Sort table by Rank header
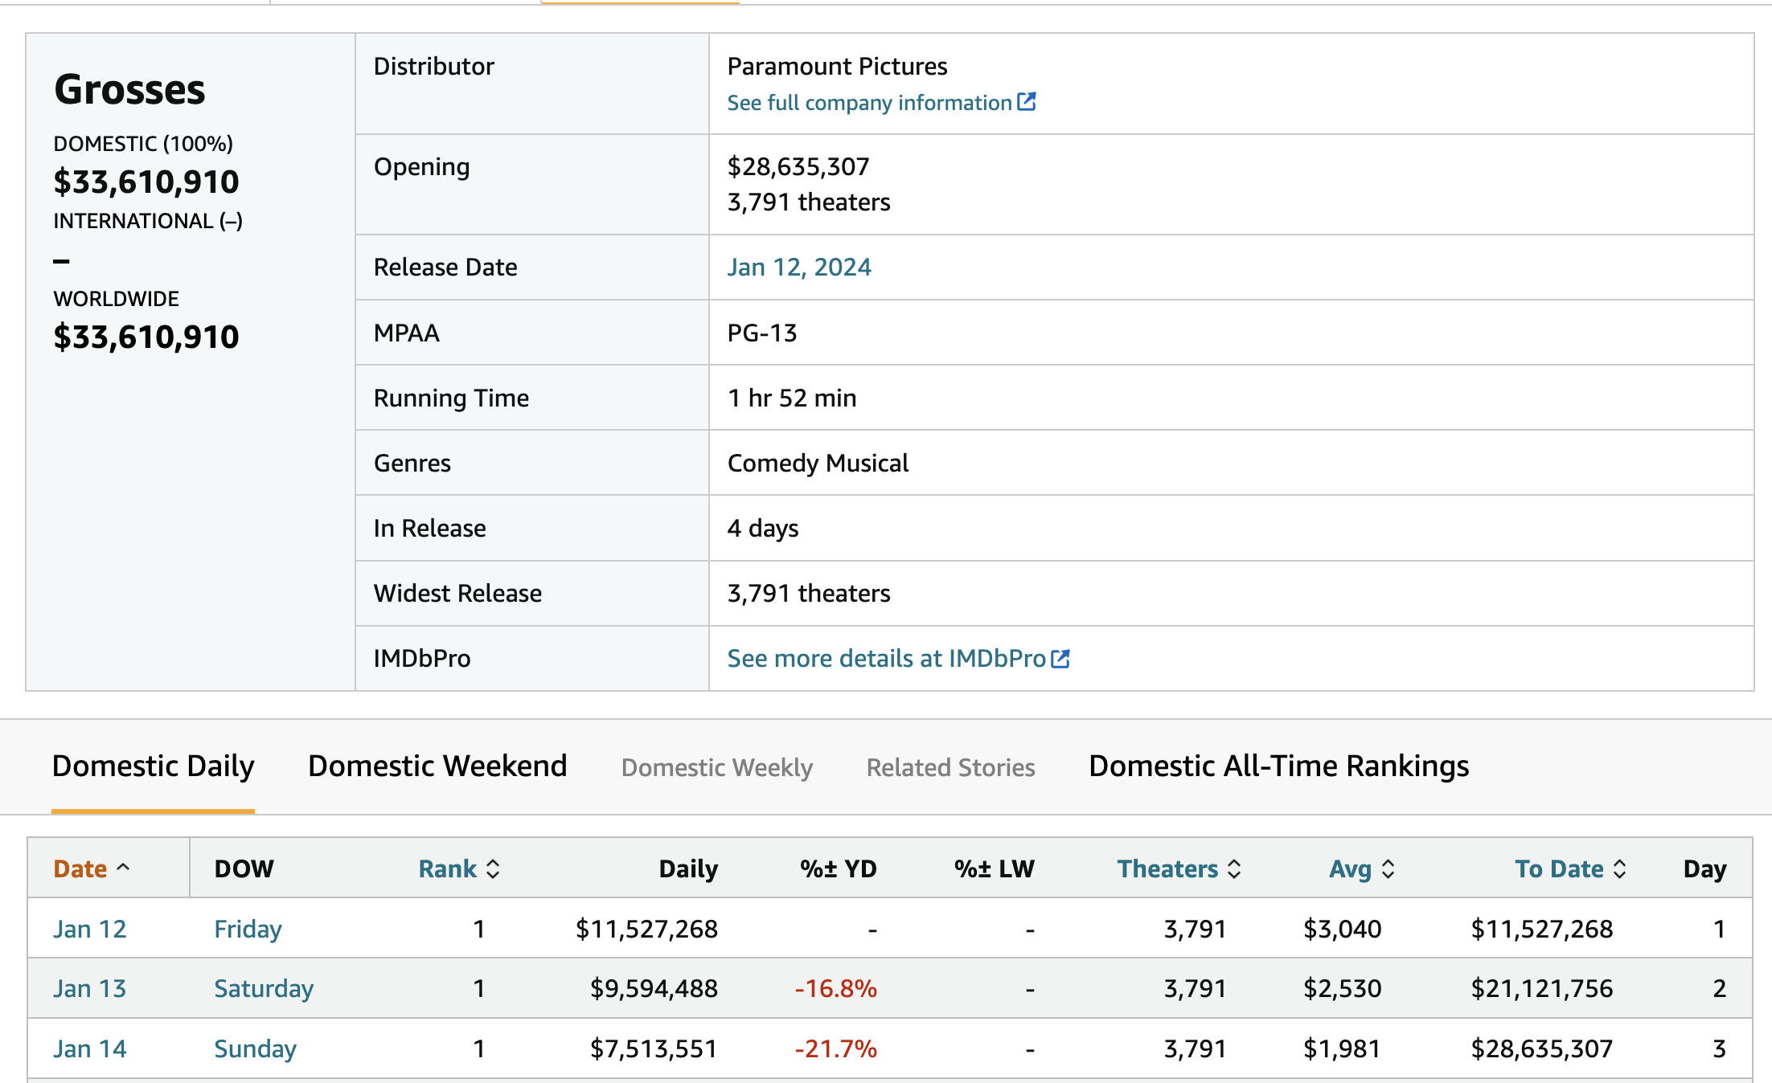The image size is (1772, 1083). click(x=448, y=868)
